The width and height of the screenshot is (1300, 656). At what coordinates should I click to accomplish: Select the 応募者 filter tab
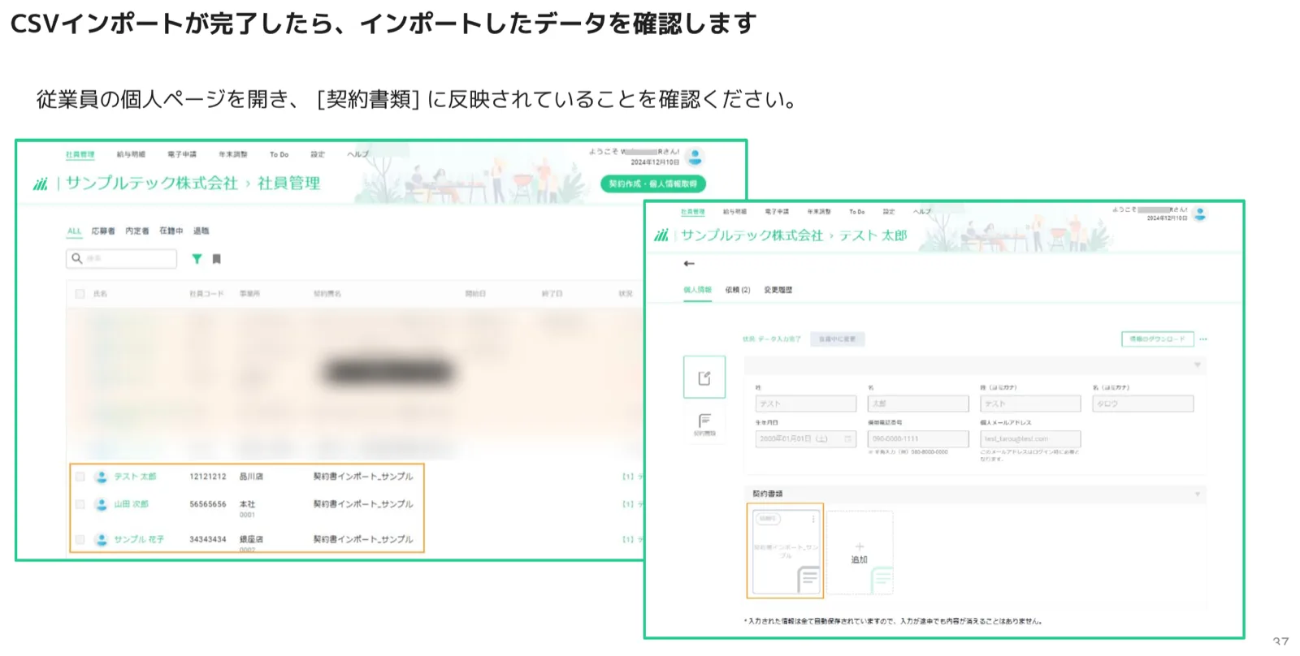pos(103,231)
